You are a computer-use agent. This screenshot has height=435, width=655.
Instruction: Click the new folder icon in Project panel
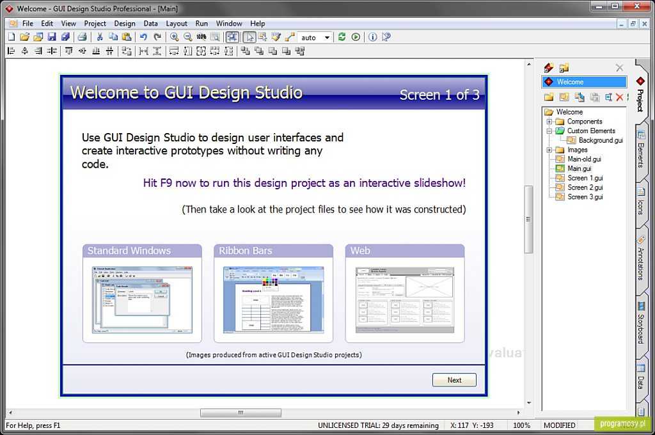[x=549, y=97]
